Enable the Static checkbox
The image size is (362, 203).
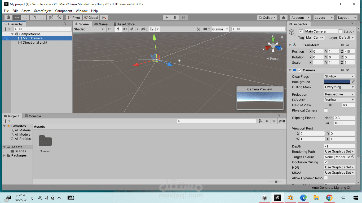pos(341,31)
